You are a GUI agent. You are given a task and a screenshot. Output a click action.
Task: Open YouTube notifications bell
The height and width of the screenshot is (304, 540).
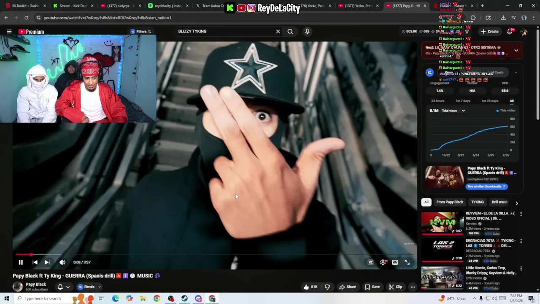(x=510, y=31)
